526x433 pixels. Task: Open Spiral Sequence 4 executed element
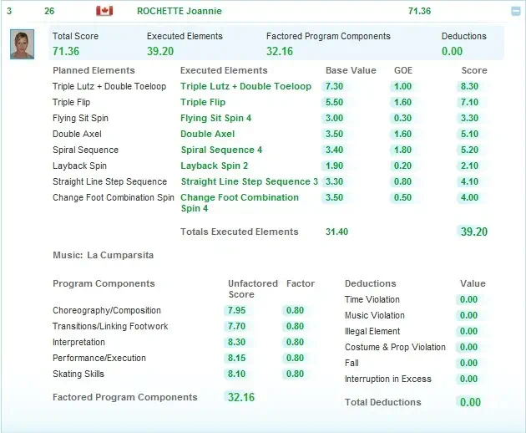coord(221,150)
